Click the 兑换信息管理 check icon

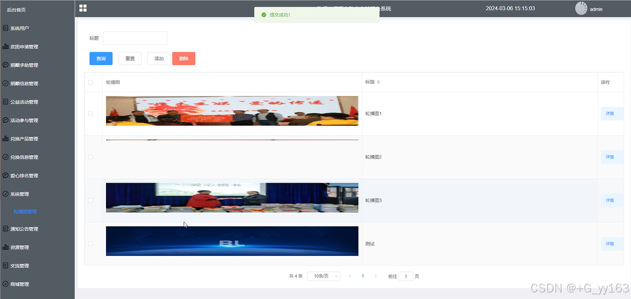(x=5, y=157)
